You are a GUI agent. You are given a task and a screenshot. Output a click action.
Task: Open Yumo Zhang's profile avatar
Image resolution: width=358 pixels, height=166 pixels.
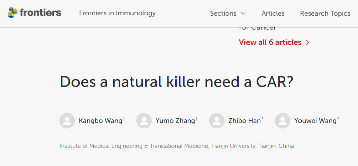pyautogui.click(x=144, y=120)
